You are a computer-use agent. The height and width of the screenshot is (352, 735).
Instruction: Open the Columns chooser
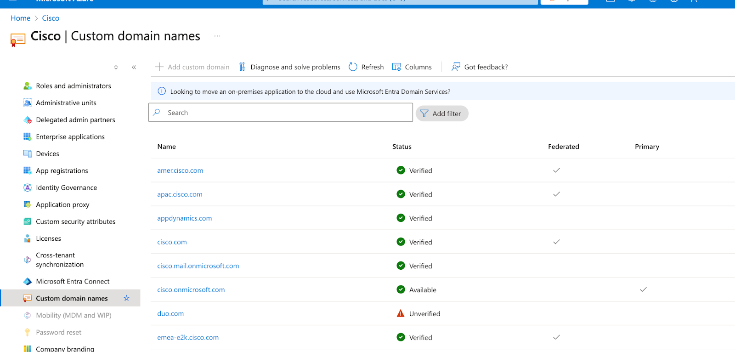(412, 67)
